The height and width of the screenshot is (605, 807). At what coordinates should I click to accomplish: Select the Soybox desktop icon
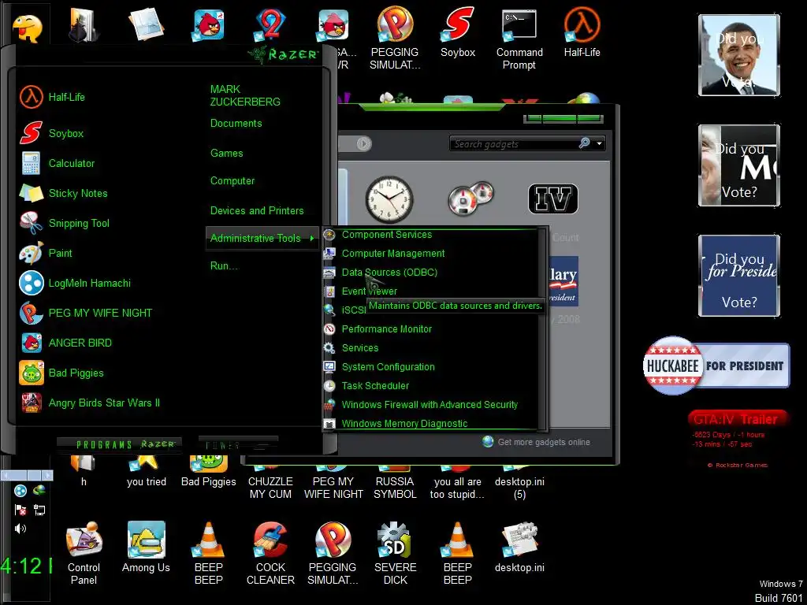click(458, 33)
